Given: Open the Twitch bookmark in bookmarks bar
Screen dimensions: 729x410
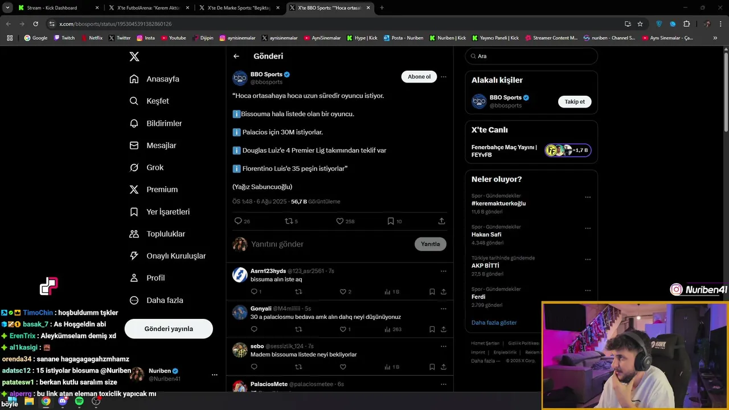Looking at the screenshot, I should coord(64,38).
